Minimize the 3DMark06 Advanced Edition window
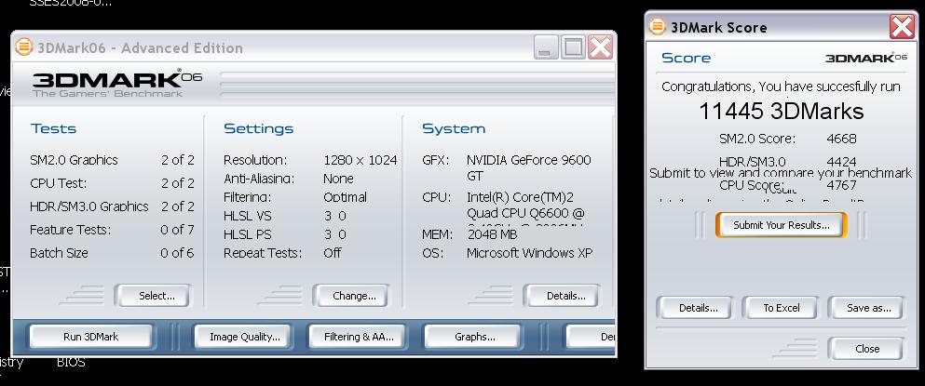Viewport: 925px width, 386px height. pyautogui.click(x=547, y=47)
